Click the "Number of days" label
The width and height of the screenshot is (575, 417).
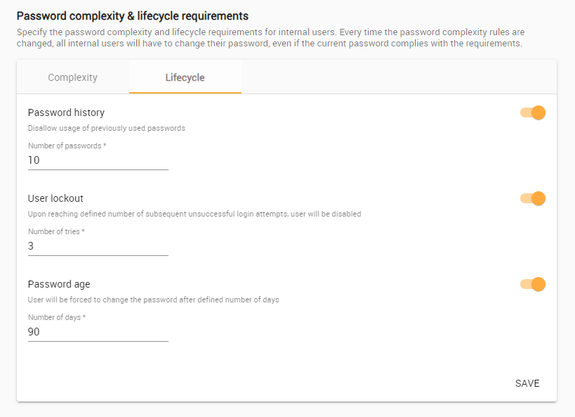(x=57, y=317)
